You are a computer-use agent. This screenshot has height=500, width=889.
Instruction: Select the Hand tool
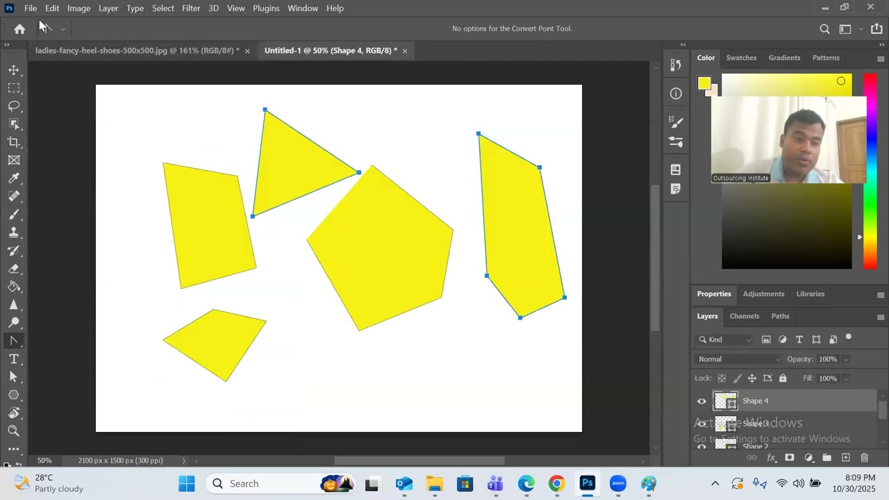tap(14, 413)
